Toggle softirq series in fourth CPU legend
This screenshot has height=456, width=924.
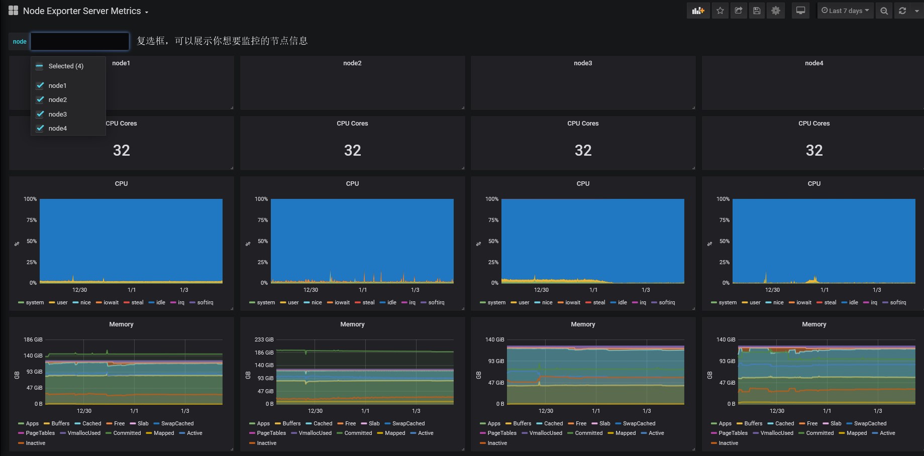pos(898,302)
